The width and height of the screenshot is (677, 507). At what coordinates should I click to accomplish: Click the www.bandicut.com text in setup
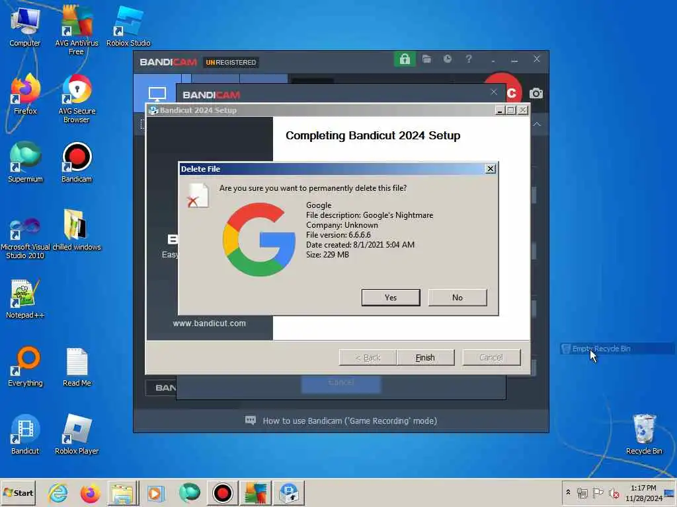coord(210,323)
